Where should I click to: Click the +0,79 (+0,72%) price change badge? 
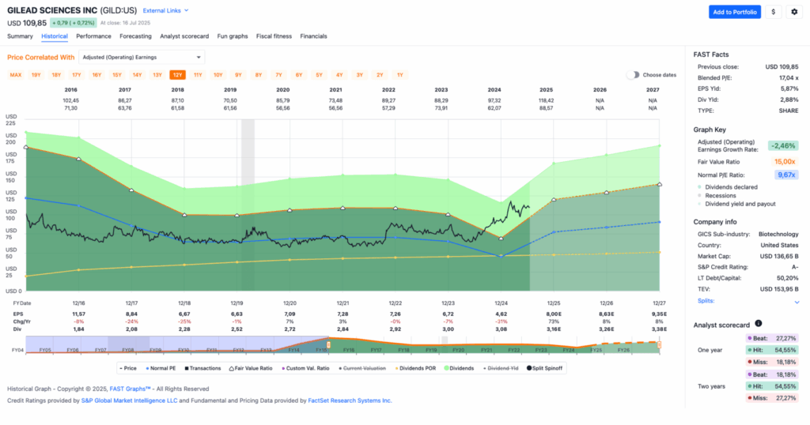(74, 23)
